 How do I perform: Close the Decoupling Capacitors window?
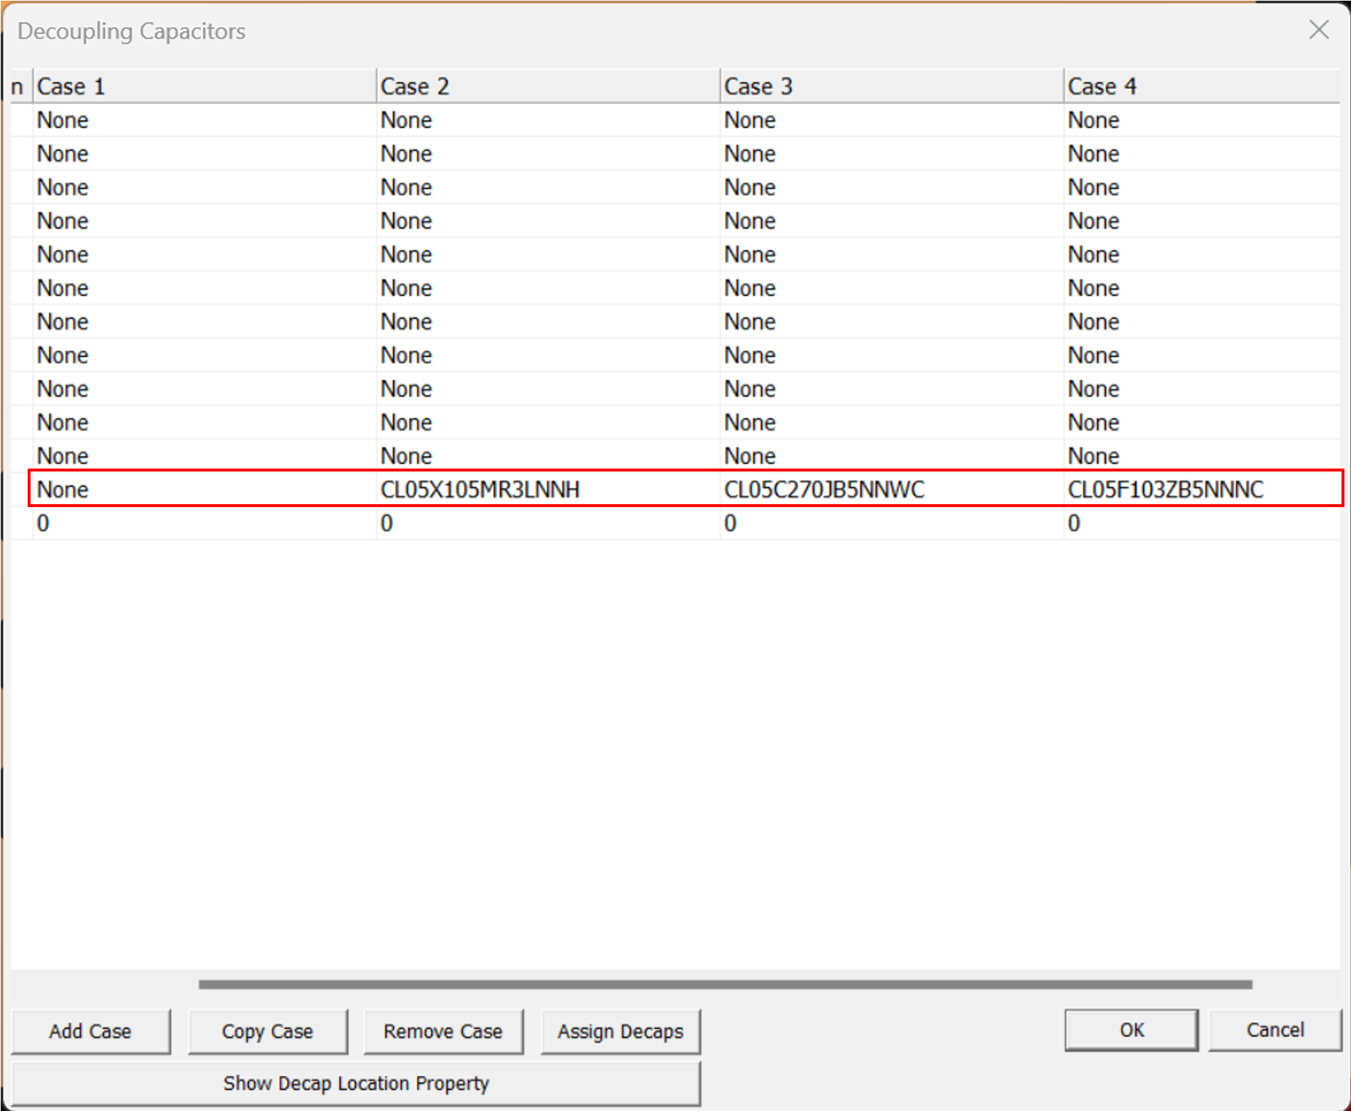coord(1318,30)
